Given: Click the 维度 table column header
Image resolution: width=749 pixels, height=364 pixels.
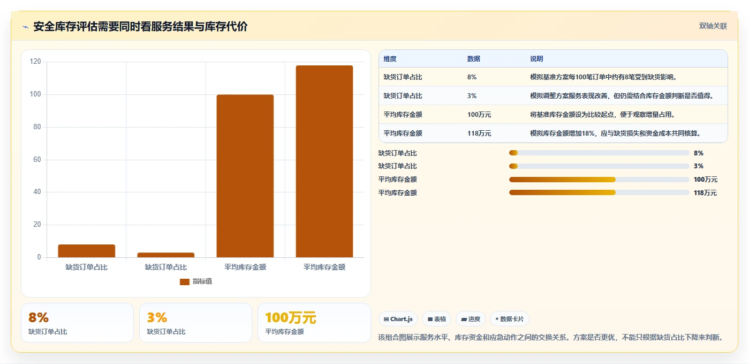Looking at the screenshot, I should 390,59.
